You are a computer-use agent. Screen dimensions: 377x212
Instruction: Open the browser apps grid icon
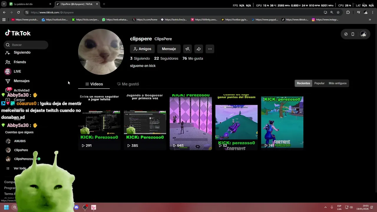(x=4, y=20)
